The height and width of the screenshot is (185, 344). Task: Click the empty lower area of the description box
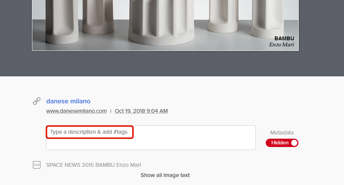pyautogui.click(x=151, y=144)
